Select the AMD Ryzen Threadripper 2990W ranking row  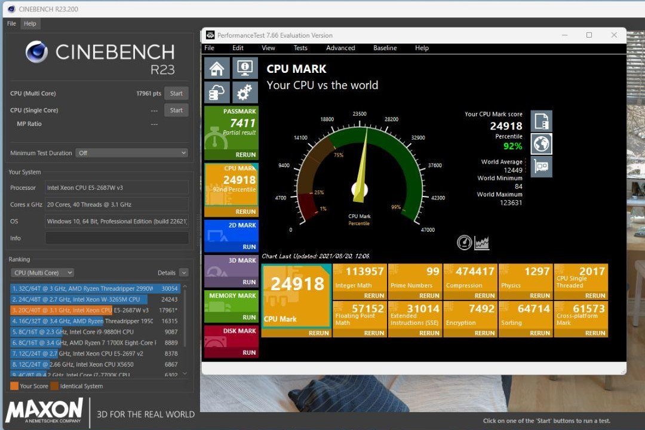pyautogui.click(x=94, y=288)
